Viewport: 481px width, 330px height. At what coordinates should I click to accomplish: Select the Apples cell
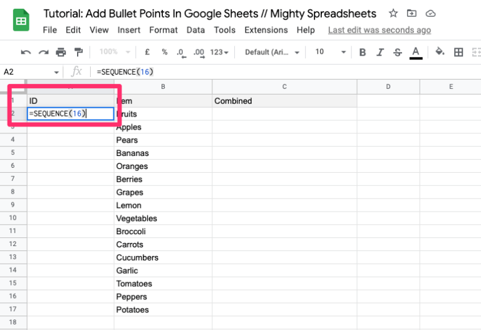click(163, 127)
